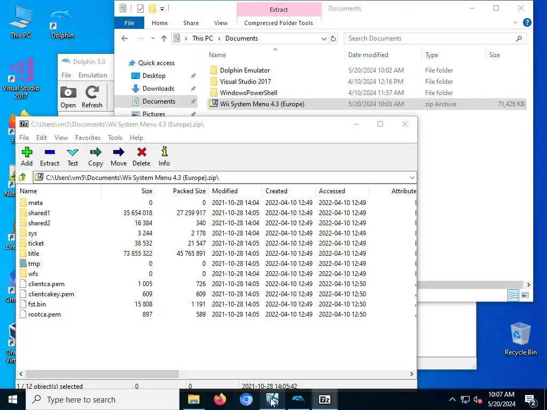Sort Explorer files by Date modified
547x410 pixels.
point(382,55)
